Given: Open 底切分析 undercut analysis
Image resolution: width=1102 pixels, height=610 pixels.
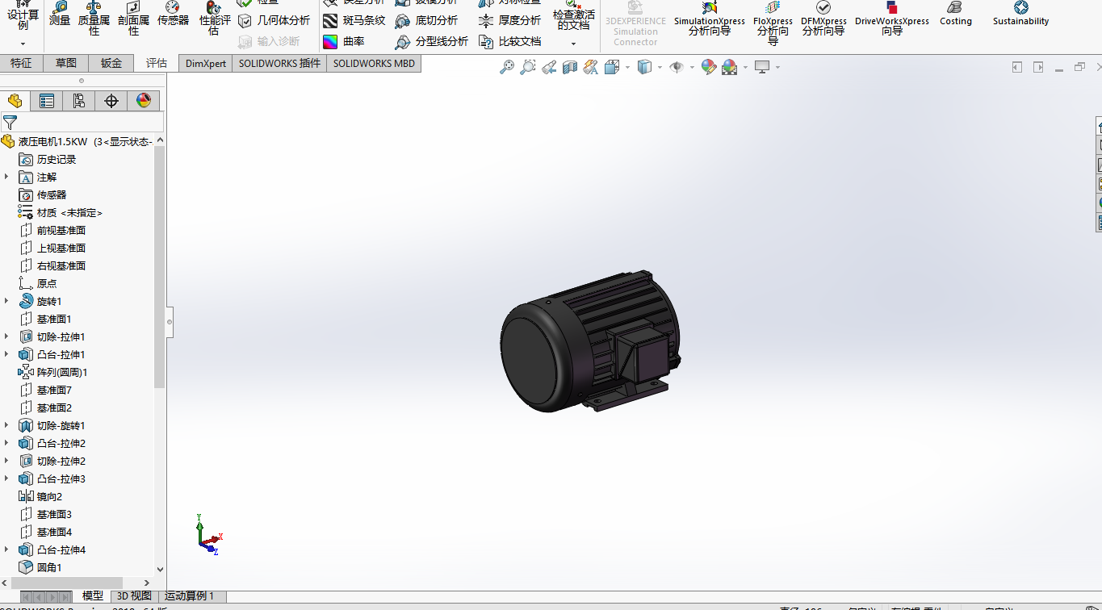Looking at the screenshot, I should [x=426, y=20].
